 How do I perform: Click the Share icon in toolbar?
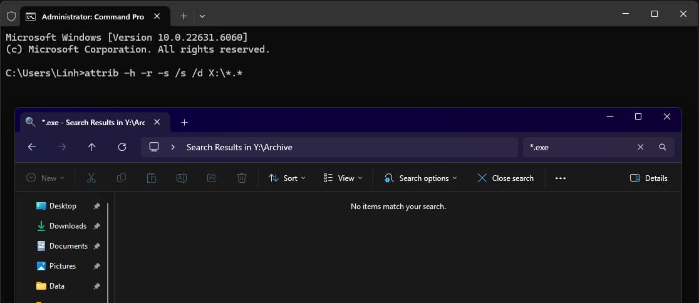click(x=212, y=178)
